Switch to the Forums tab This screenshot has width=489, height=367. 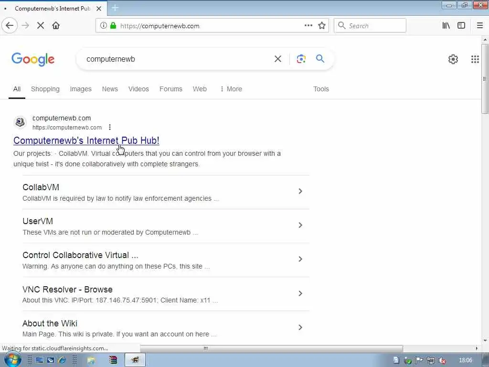click(x=170, y=89)
